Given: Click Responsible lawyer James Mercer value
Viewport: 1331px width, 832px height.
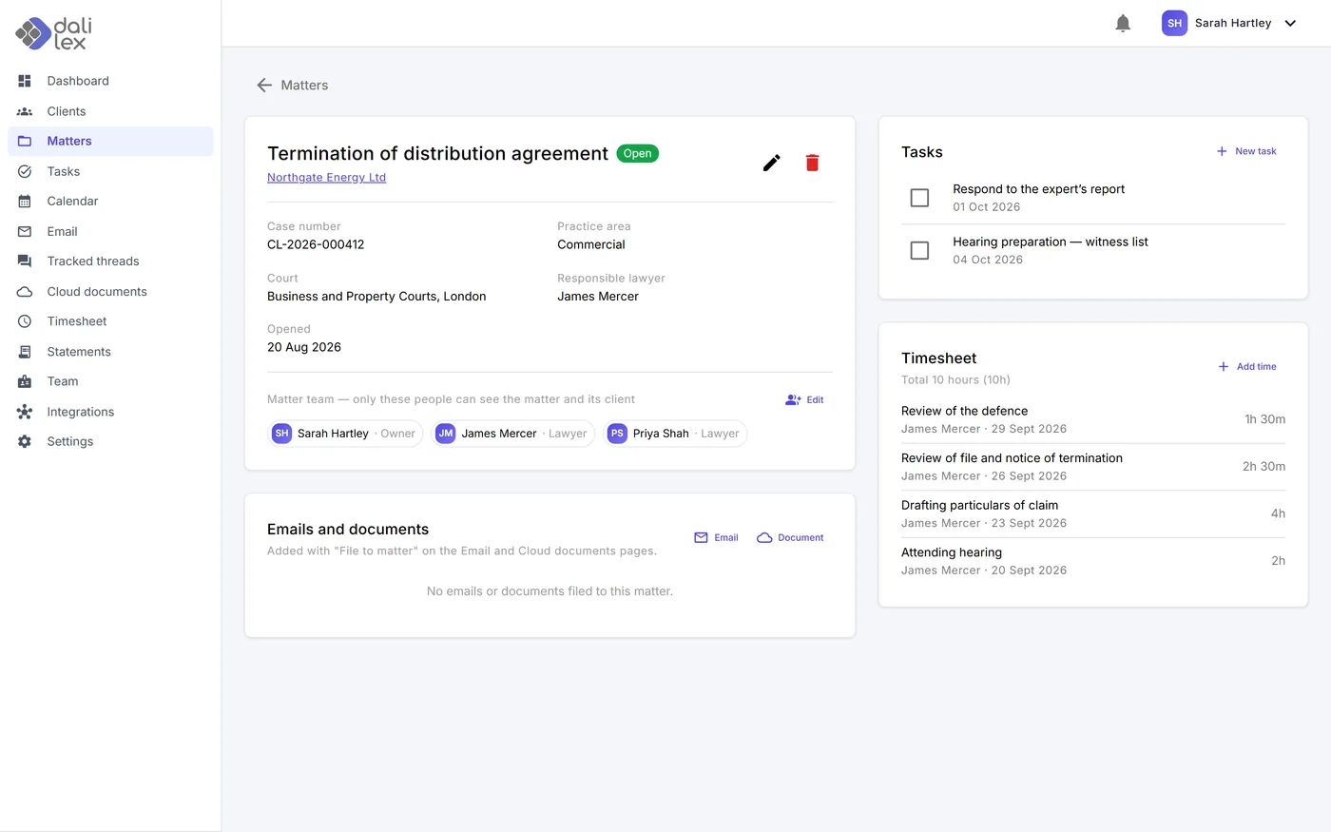Looking at the screenshot, I should 598,297.
